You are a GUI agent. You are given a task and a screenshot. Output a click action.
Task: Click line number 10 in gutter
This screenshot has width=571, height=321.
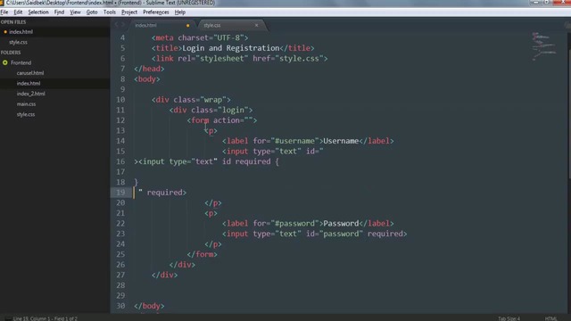(120, 100)
